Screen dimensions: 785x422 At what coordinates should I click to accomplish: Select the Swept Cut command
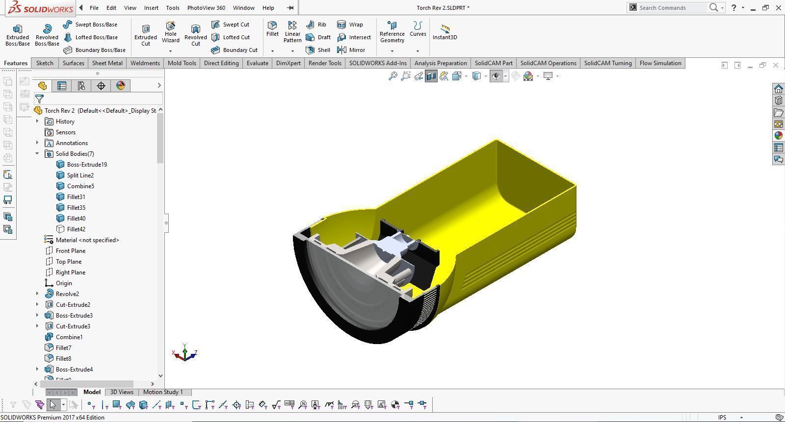(x=230, y=25)
